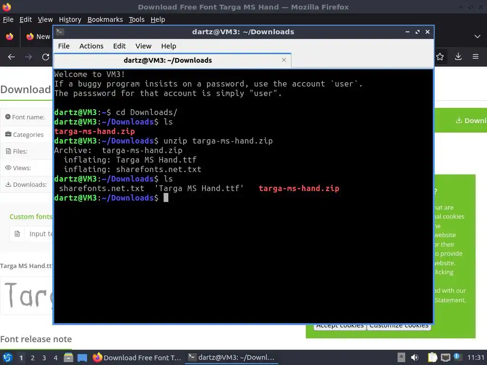Viewport: 487px width, 365px height.
Task: Select the New tab in Firefox
Action: point(38,37)
